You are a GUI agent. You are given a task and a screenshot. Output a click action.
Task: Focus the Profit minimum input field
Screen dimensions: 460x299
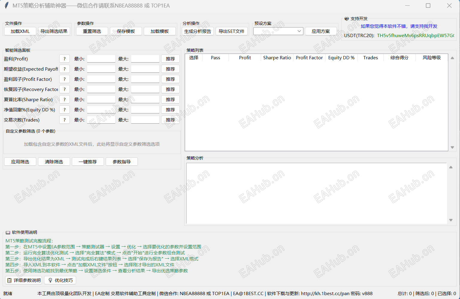(101, 59)
